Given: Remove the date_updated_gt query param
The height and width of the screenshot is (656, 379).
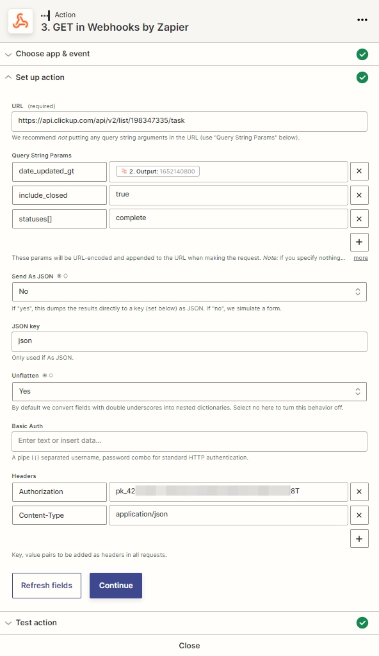Looking at the screenshot, I should [x=359, y=171].
